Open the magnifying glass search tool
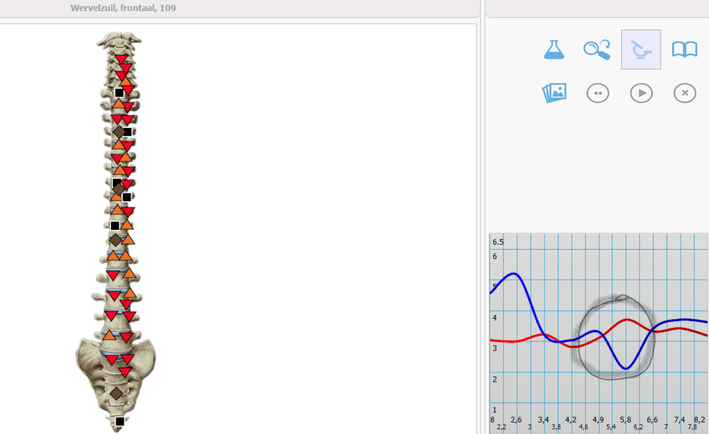Image resolution: width=709 pixels, height=434 pixels. (597, 50)
